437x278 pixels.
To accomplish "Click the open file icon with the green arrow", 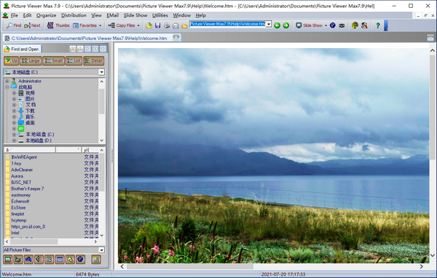I will (149, 25).
